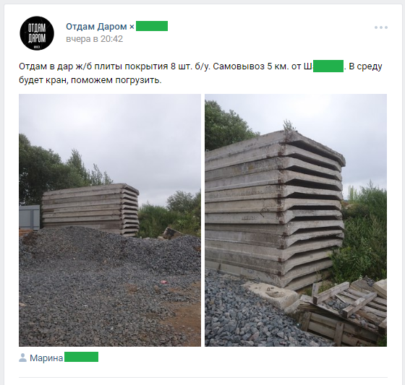The image size is (405, 385).
Task: Click the second line будет кран, поможем погрузить
Action: [x=90, y=80]
